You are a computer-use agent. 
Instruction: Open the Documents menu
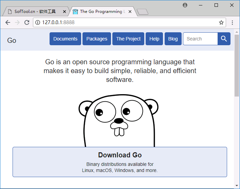[x=66, y=39]
